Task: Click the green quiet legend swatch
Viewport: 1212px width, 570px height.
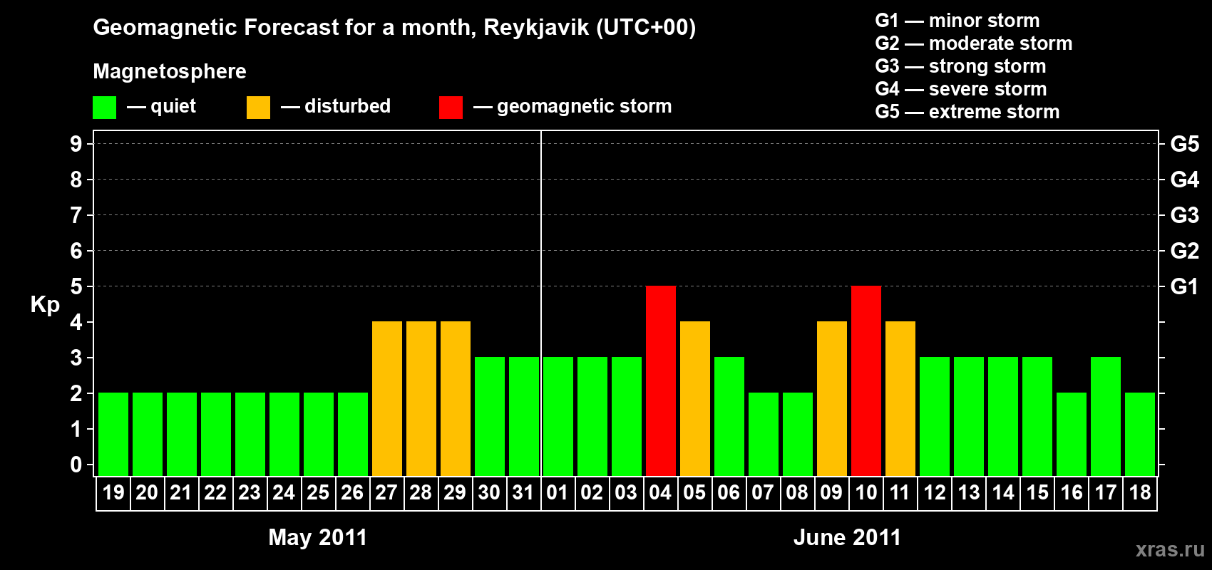Action: pyautogui.click(x=104, y=108)
